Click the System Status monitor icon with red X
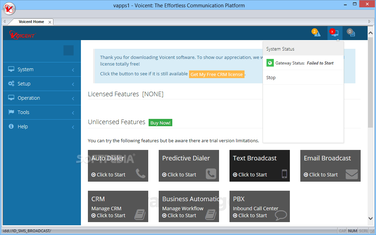Image resolution: width=376 pixels, height=235 pixels. coord(334,32)
